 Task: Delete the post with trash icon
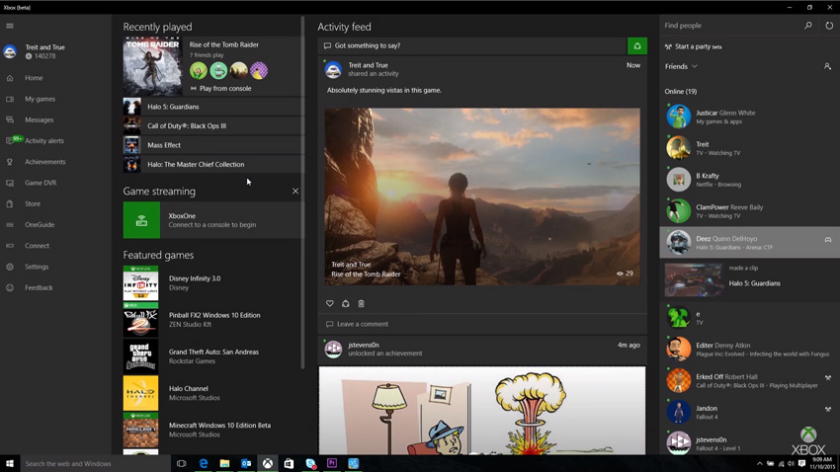pos(361,303)
